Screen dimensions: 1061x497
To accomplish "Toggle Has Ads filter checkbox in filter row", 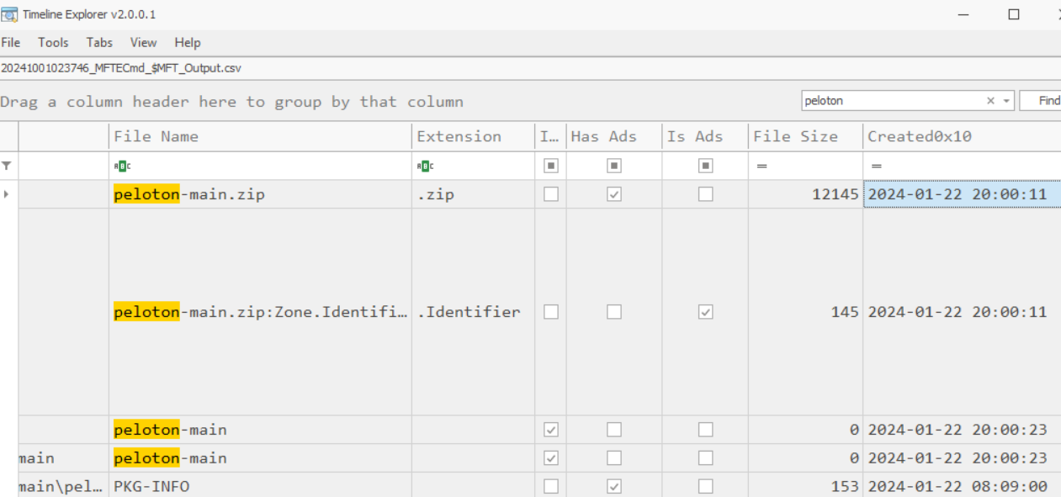I will click(x=614, y=166).
